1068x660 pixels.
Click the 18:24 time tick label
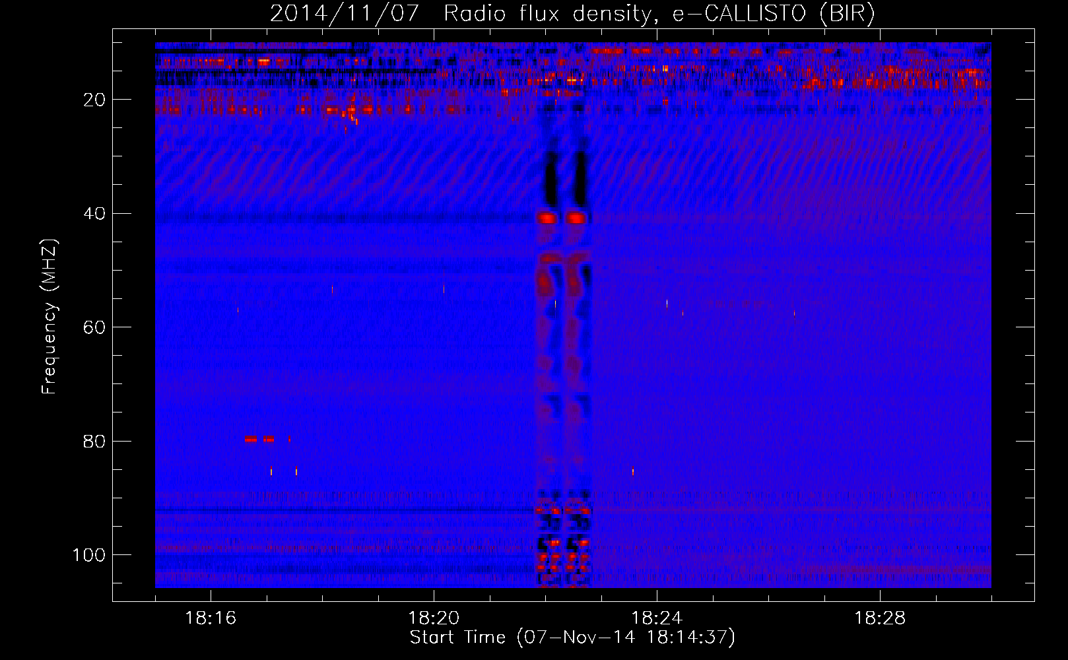coord(657,618)
